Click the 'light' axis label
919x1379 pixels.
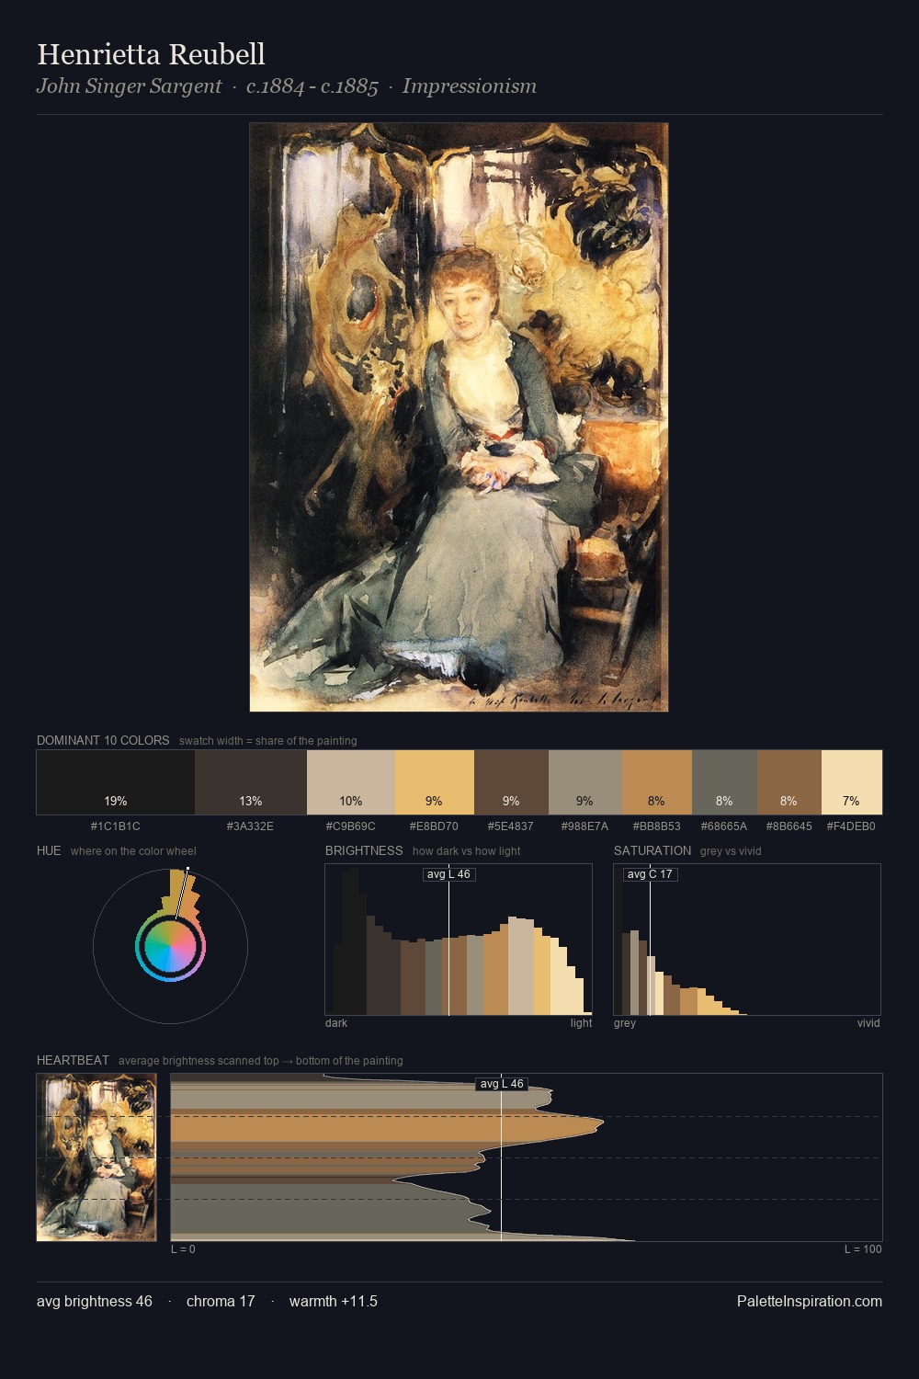tap(581, 1023)
